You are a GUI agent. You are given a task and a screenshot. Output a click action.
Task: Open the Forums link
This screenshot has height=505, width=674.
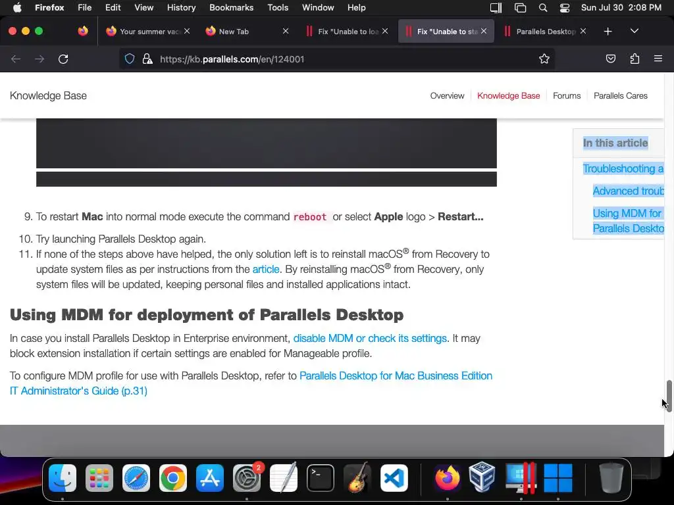click(x=567, y=96)
